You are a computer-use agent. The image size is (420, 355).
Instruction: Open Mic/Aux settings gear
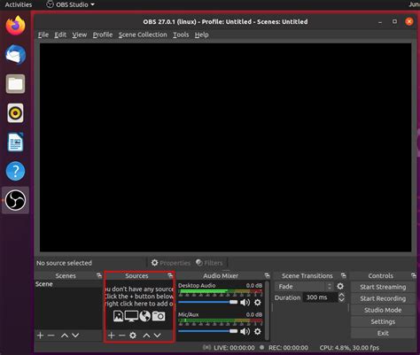(x=258, y=331)
